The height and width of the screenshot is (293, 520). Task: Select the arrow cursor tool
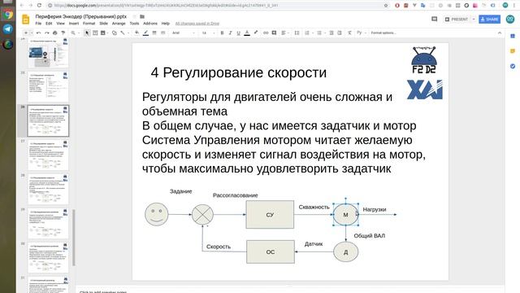[x=87, y=33]
